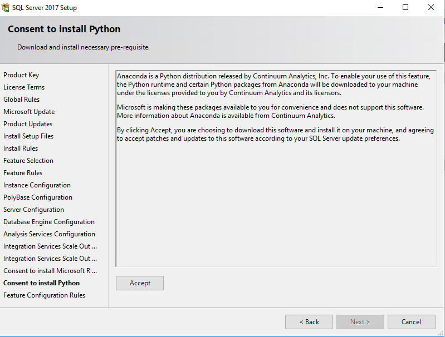
Task: Close the SQL Server 2017 Setup window
Action: (x=431, y=8)
